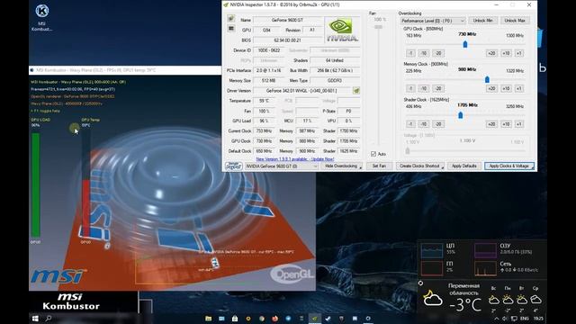Click the ОЗУ RAM usage widget

pyautogui.click(x=485, y=250)
